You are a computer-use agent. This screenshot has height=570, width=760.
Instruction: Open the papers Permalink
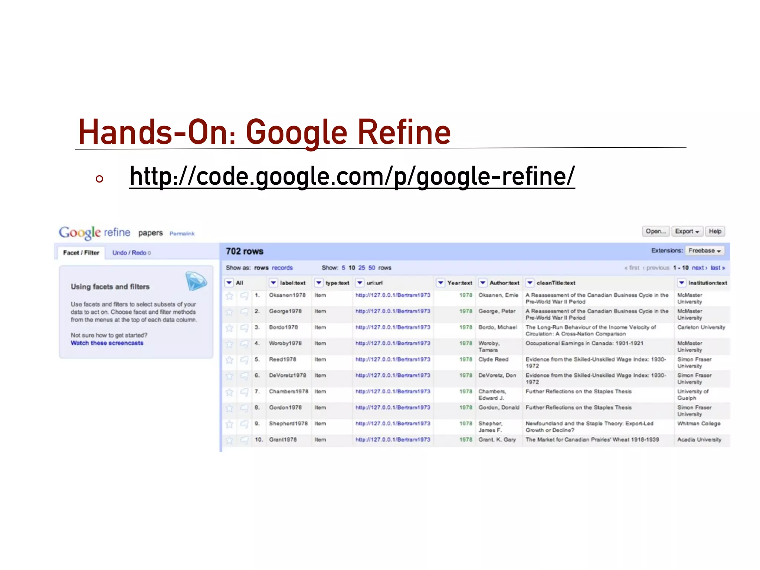(x=182, y=233)
